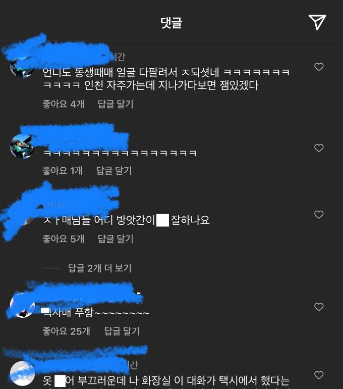The image size is (343, 389).
Task: Expand 답글 2개 더 보기 replies
Action: 99,268
